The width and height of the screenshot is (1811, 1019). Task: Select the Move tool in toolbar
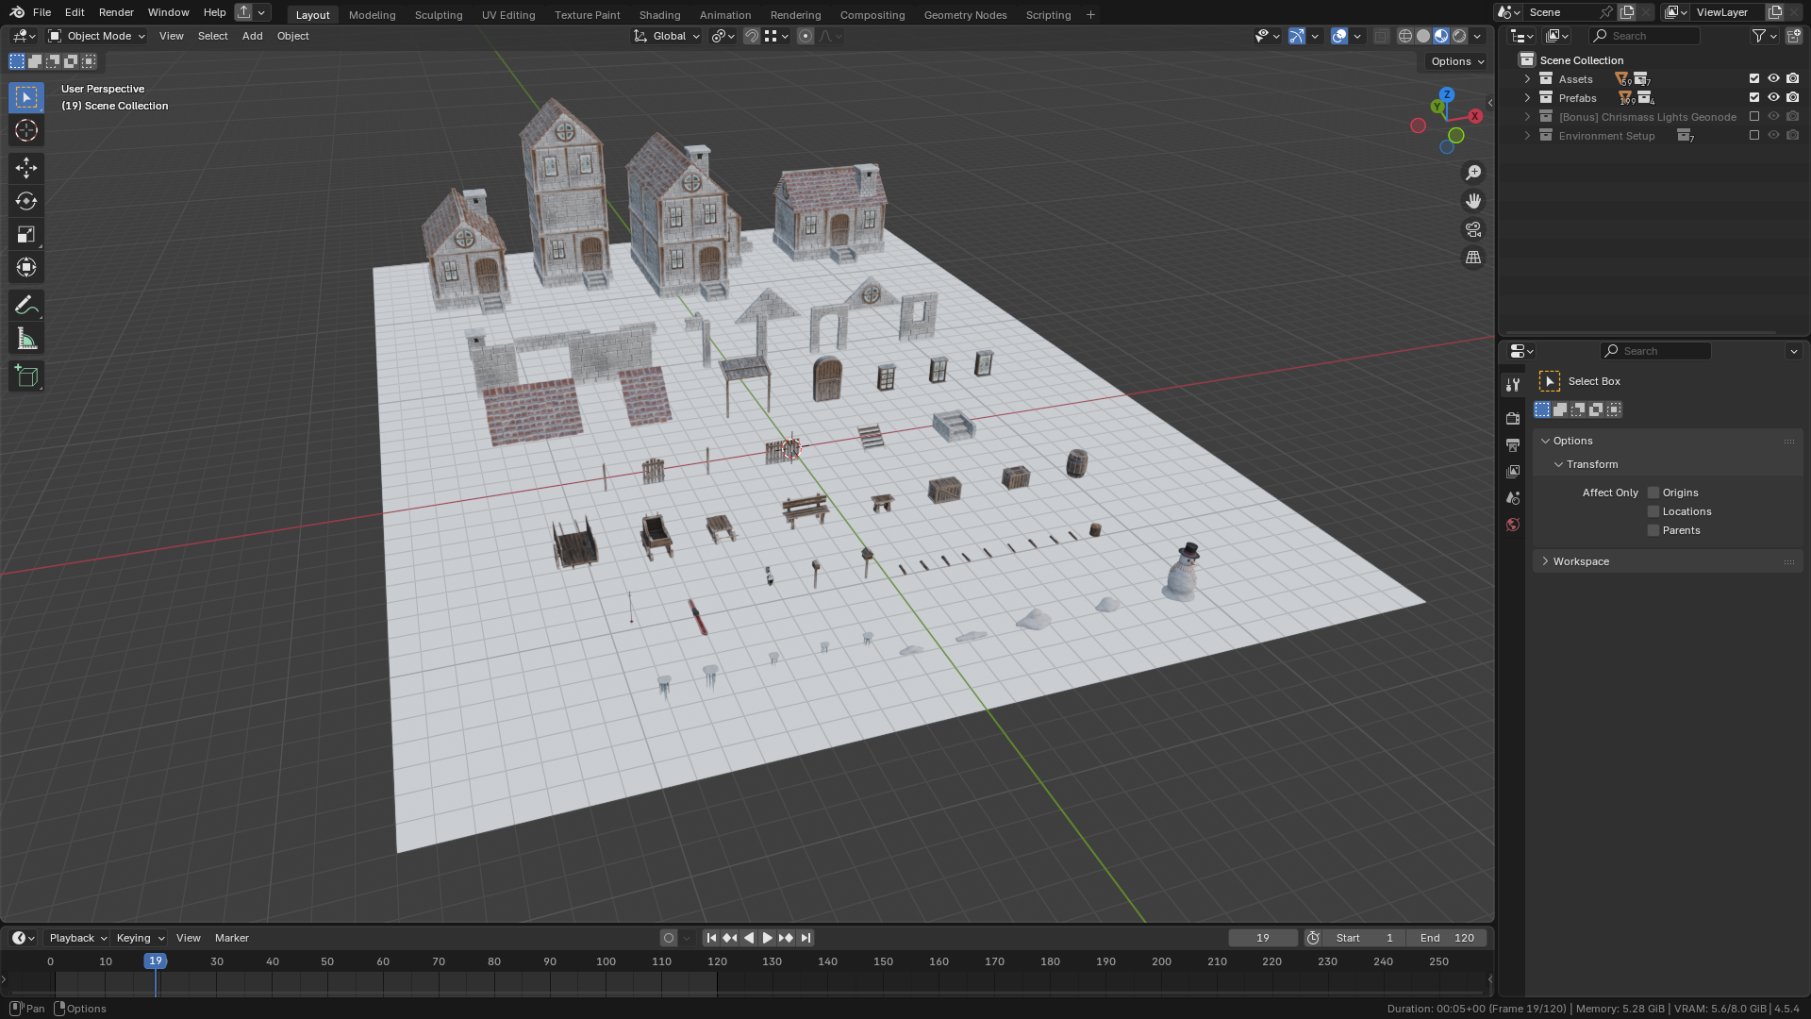25,168
